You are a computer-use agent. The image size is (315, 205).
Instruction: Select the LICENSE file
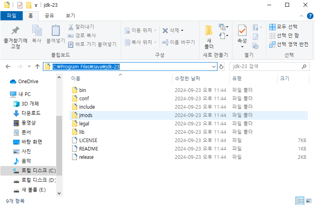tap(189, 141)
